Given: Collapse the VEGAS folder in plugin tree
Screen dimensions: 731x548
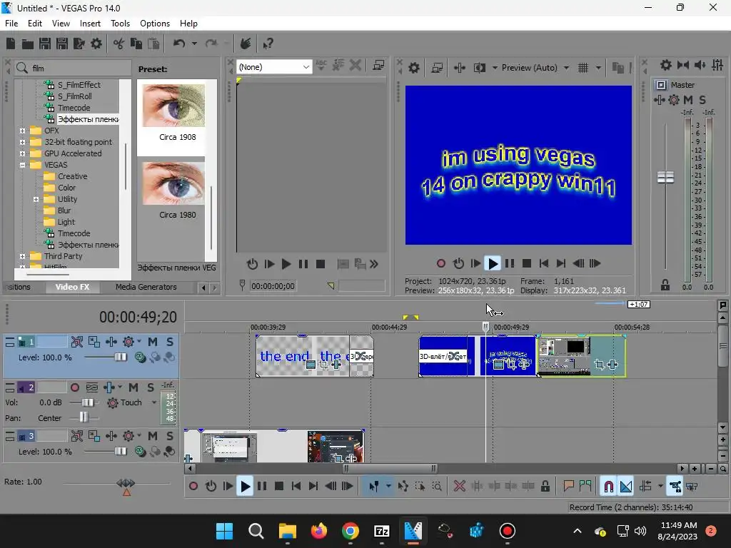Looking at the screenshot, I should tap(22, 165).
